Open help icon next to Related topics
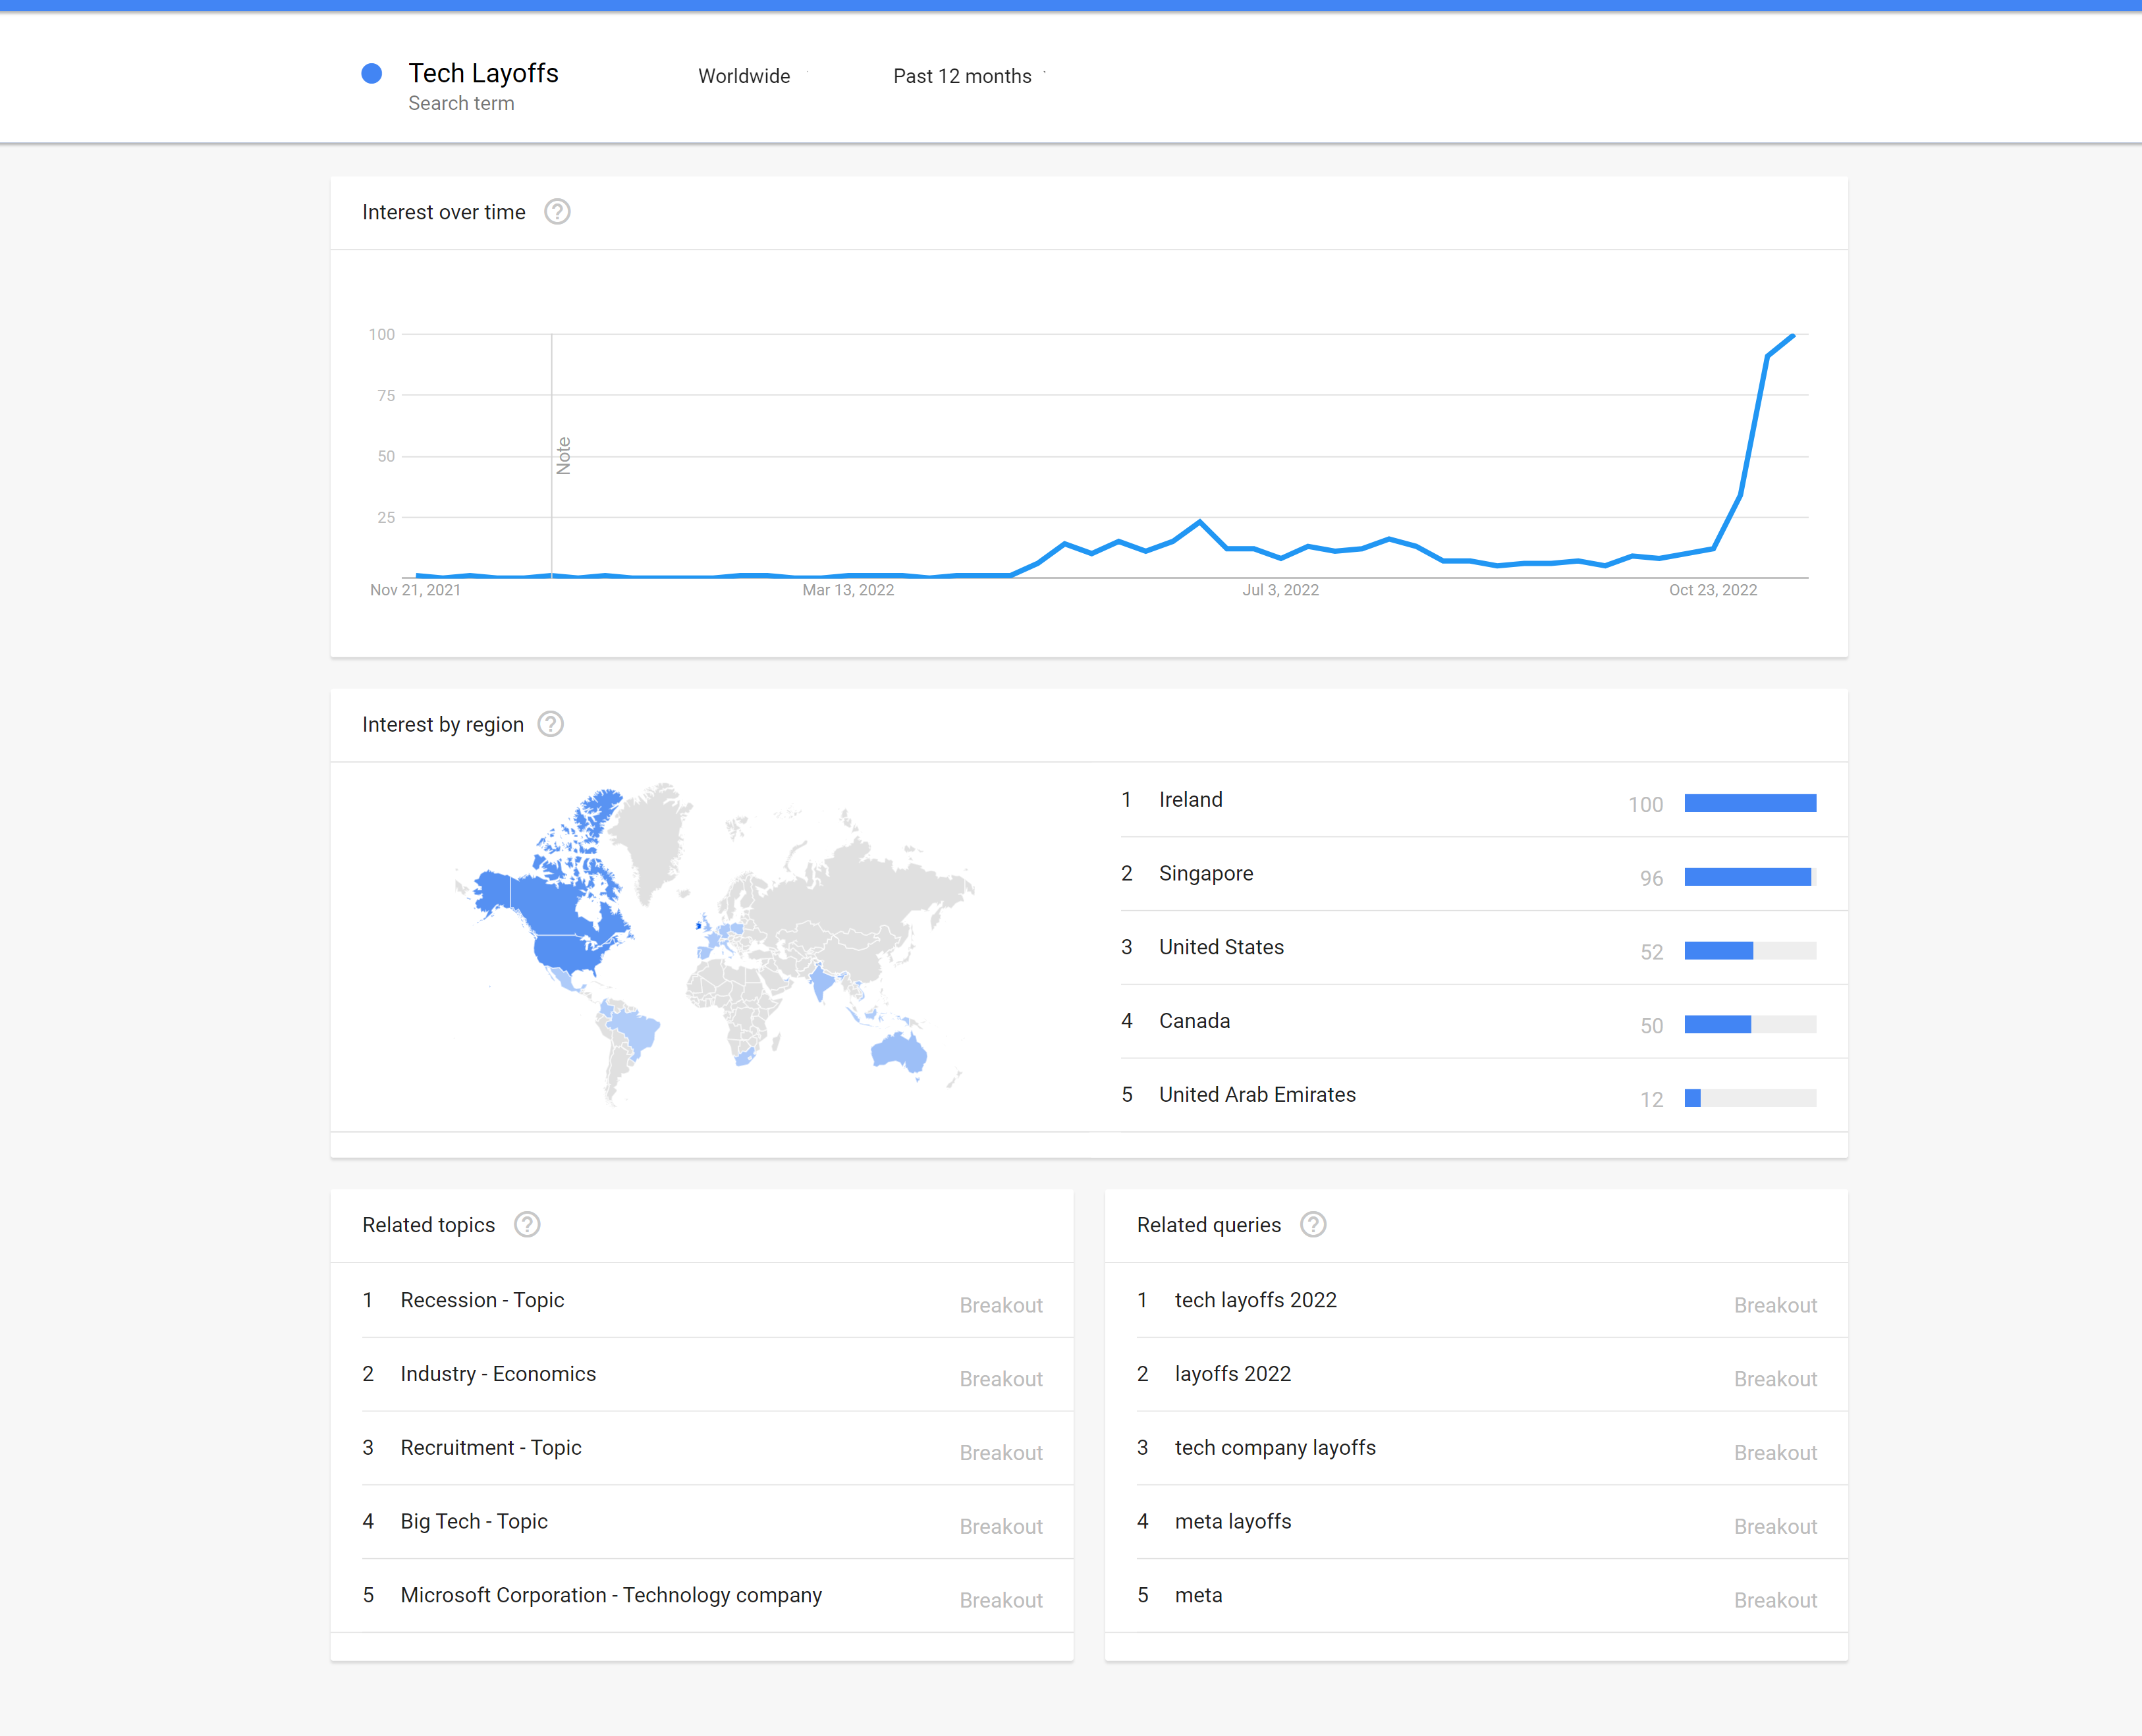 [x=527, y=1225]
